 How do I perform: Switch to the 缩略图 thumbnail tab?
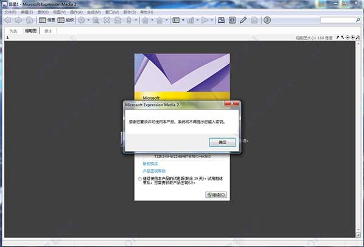[x=30, y=30]
